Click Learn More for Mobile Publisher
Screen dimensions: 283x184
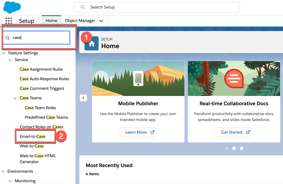[135, 132]
